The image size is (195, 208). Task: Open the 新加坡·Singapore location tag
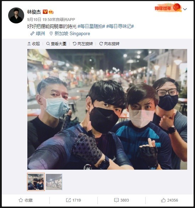[70, 34]
